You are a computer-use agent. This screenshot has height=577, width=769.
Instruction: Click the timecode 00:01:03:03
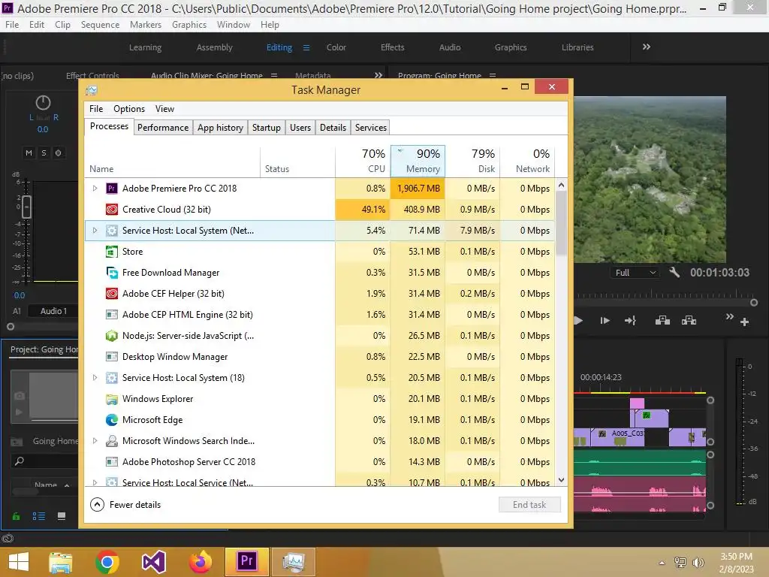[719, 273]
